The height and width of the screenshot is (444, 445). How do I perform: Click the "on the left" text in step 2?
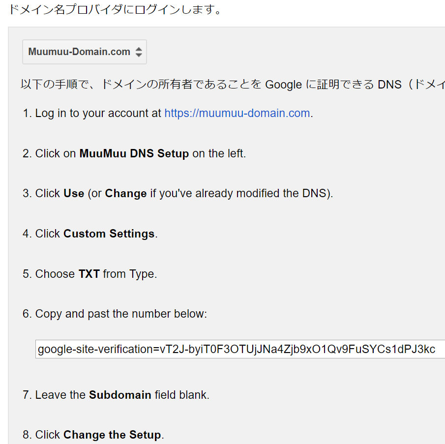tap(219, 154)
